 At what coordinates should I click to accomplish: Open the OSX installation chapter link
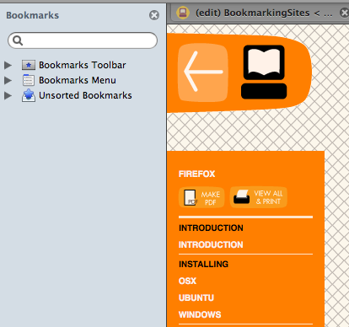click(x=187, y=281)
